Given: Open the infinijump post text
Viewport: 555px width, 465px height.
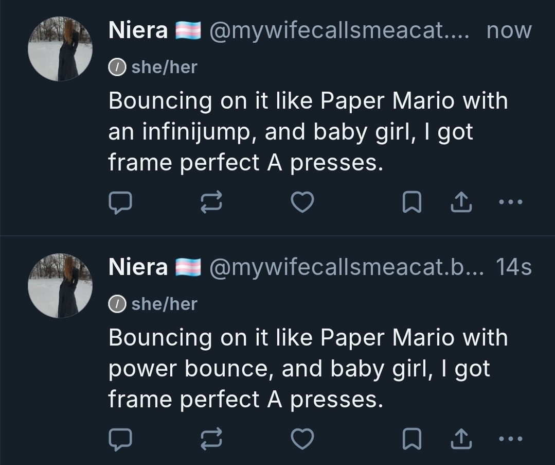Looking at the screenshot, I should coord(308,132).
